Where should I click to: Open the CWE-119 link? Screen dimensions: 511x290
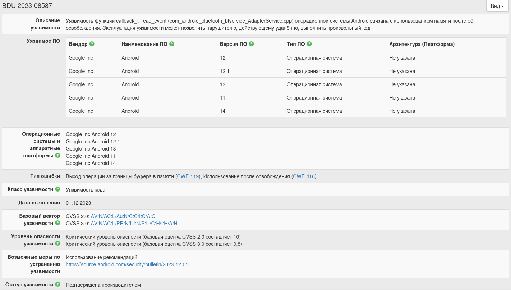click(188, 176)
